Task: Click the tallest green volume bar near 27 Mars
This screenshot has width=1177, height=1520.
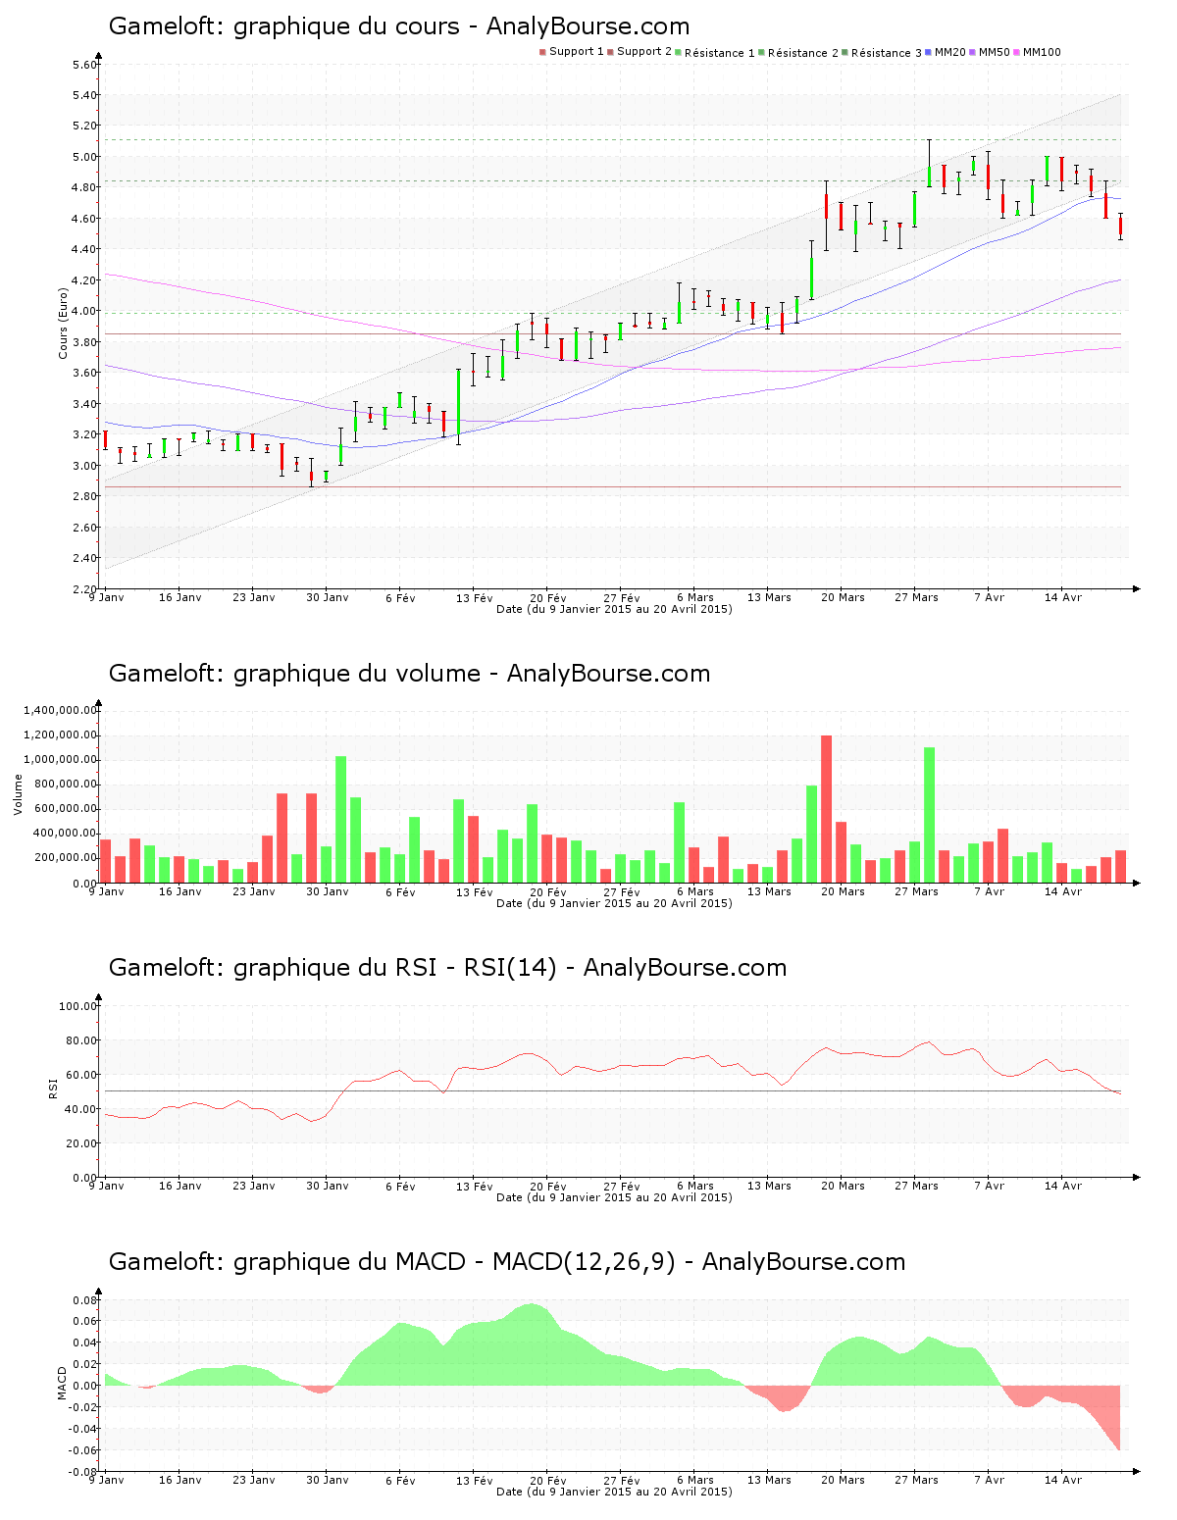Action: [929, 815]
